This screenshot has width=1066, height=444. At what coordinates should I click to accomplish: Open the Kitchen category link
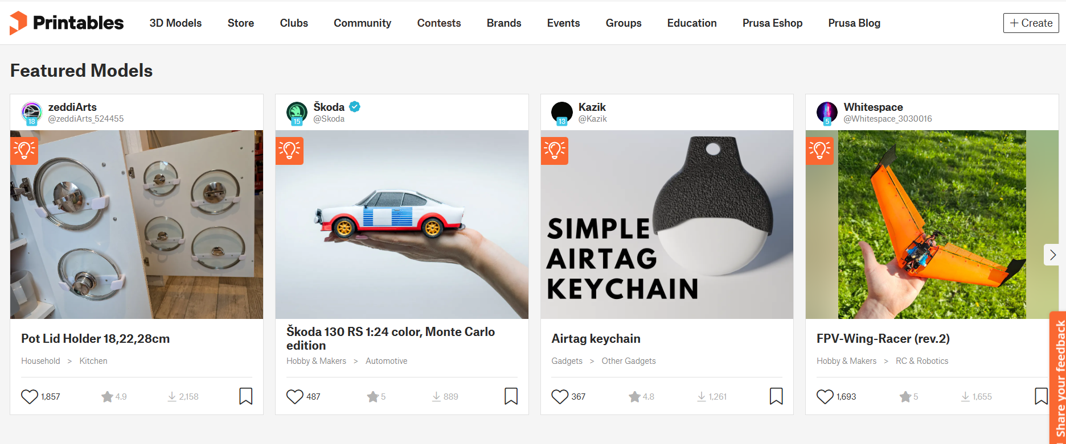(x=93, y=361)
